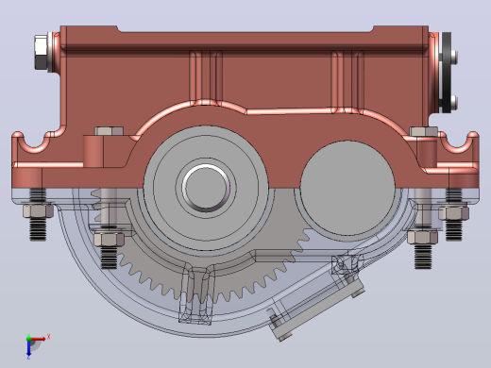491x368 pixels.
Task: Select the plain gray round cover on the right
Action: pos(347,188)
